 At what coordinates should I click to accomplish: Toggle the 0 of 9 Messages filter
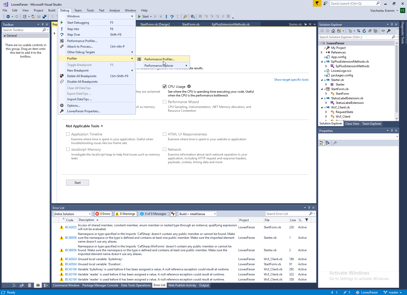[153, 214]
